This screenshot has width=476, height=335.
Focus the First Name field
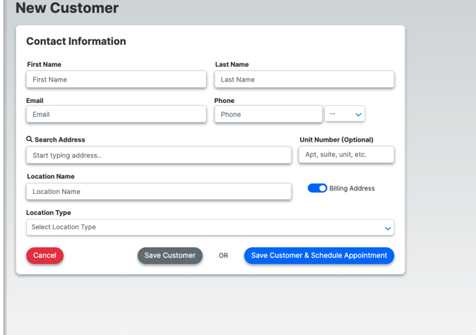(x=116, y=79)
